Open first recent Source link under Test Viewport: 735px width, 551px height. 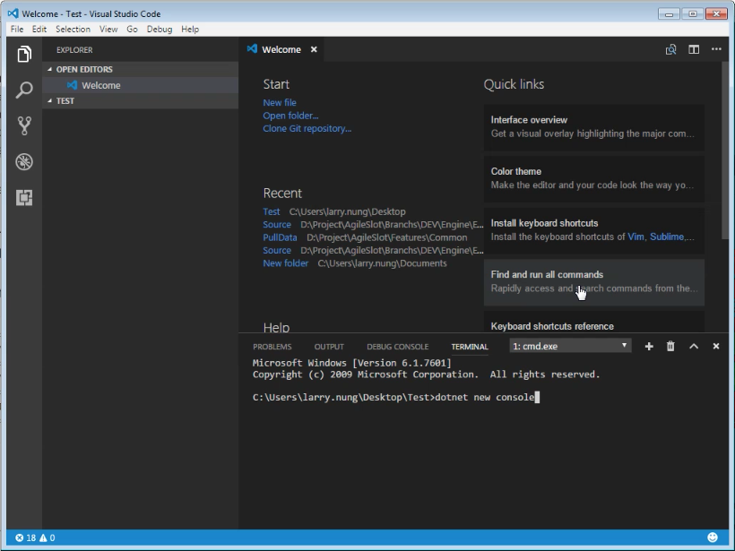pyautogui.click(x=277, y=224)
